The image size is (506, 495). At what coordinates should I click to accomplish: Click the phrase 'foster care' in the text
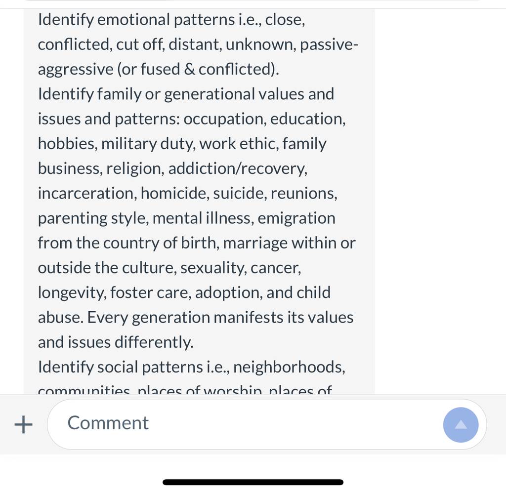tap(151, 293)
